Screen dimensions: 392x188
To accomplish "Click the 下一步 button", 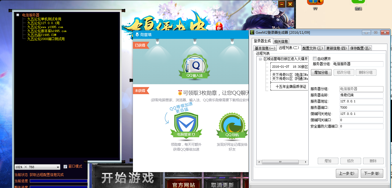I will pos(372,173).
